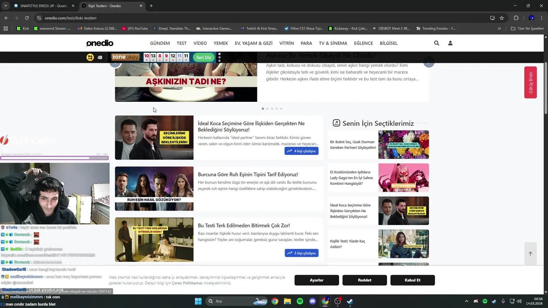Open the Kick bookmark
This screenshot has width=548, height=308.
click(23, 29)
